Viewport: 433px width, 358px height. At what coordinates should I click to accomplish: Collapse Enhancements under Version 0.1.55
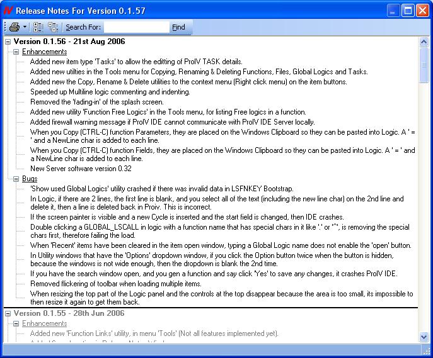pos(16,323)
